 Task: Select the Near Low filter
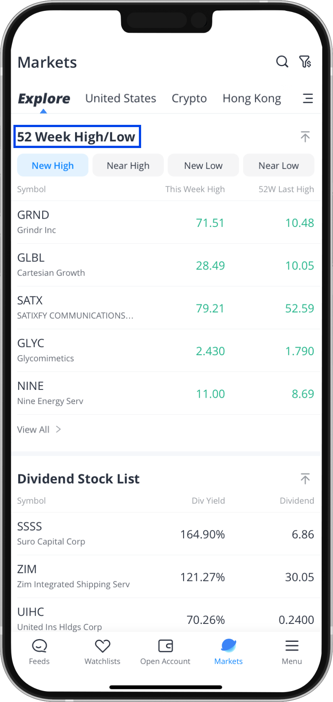[278, 166]
